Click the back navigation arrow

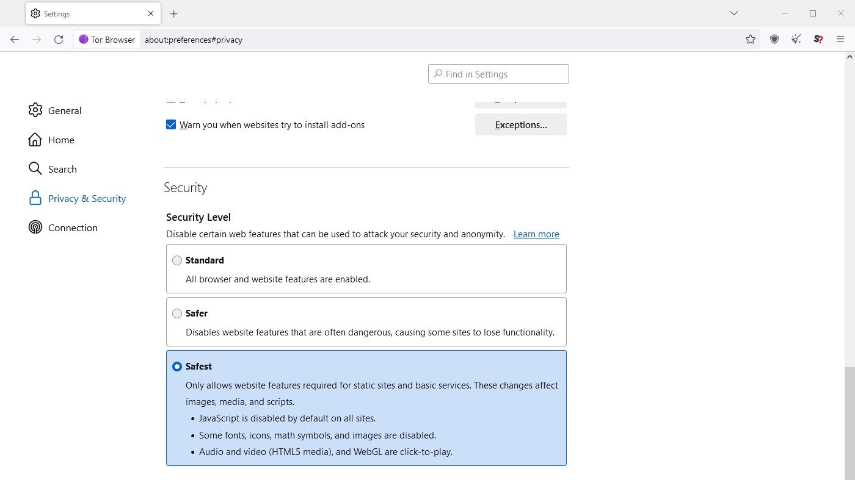(x=15, y=39)
